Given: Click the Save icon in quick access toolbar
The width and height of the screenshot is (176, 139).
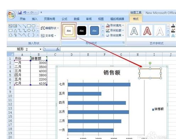Looking at the screenshot, I should pyautogui.click(x=20, y=12).
